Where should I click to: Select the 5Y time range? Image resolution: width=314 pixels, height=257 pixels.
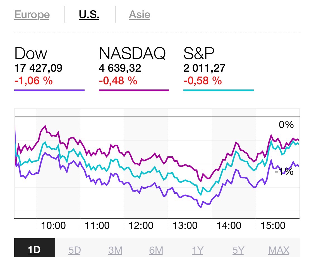coord(239,250)
